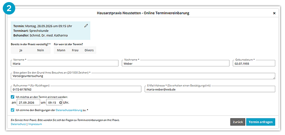
Task: Select Divers as the patient's gender
Action: pos(89,50)
